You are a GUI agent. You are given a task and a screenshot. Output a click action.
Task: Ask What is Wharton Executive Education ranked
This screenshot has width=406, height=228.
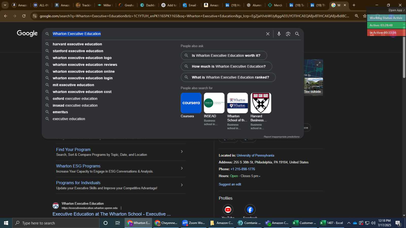click(228, 77)
